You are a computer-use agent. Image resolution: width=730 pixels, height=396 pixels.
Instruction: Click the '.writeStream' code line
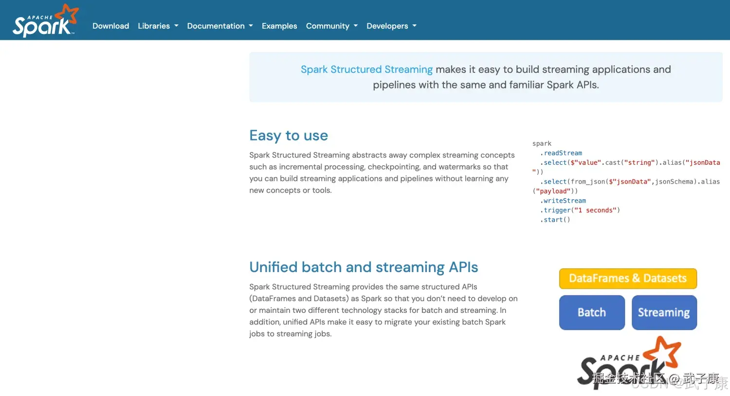[x=563, y=201]
